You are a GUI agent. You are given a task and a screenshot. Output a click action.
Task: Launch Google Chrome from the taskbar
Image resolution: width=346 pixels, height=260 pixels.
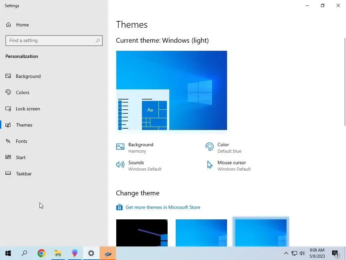pos(42,253)
